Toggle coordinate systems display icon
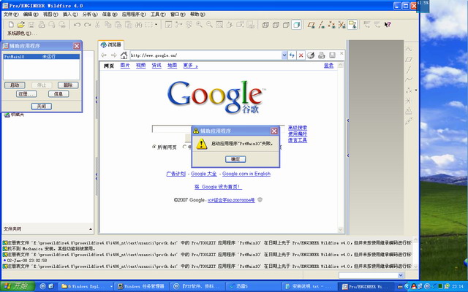468x292 pixels. pos(341,25)
